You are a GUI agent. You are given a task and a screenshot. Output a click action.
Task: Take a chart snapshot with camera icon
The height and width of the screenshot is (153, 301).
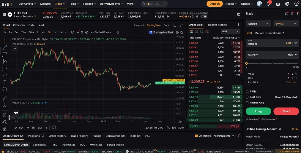coord(177,32)
